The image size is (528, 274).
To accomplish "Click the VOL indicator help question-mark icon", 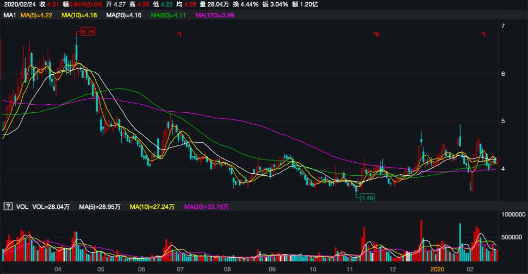I will [8, 207].
